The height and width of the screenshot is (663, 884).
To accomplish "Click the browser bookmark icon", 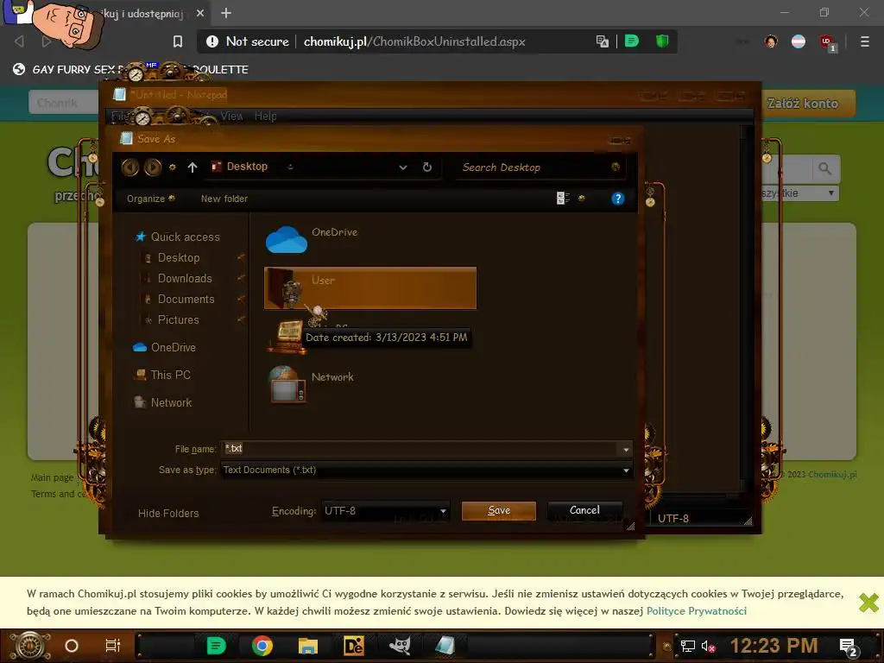I will [x=178, y=41].
